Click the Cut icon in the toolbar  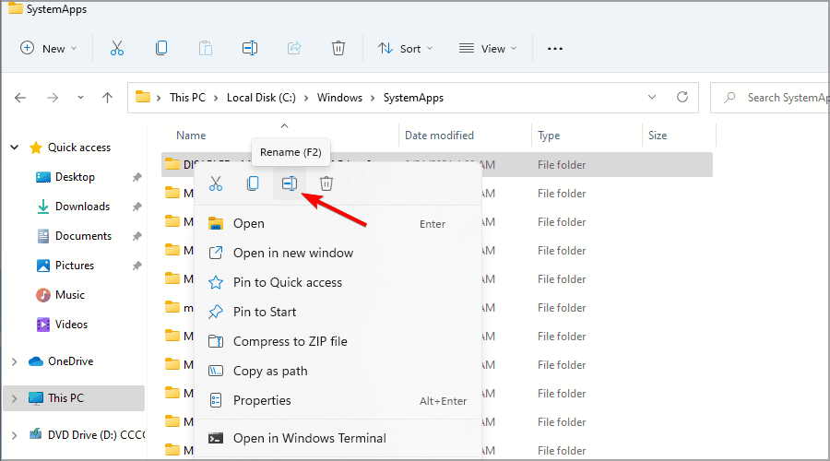pos(117,49)
